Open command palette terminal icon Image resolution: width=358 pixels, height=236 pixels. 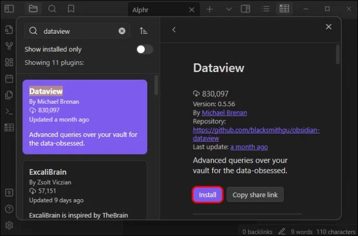9,112
